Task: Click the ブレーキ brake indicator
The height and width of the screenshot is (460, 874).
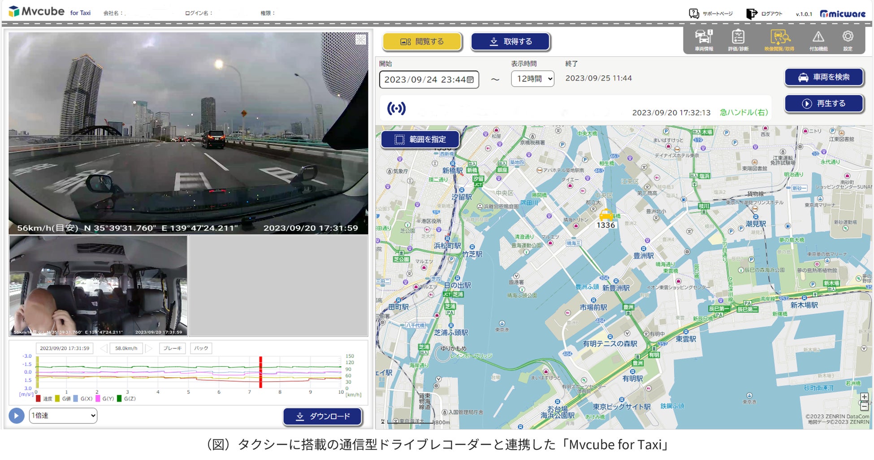Action: click(x=173, y=348)
